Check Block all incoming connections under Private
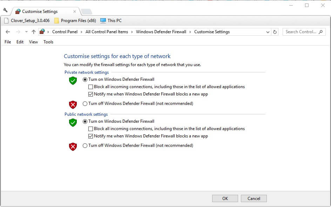 point(91,87)
